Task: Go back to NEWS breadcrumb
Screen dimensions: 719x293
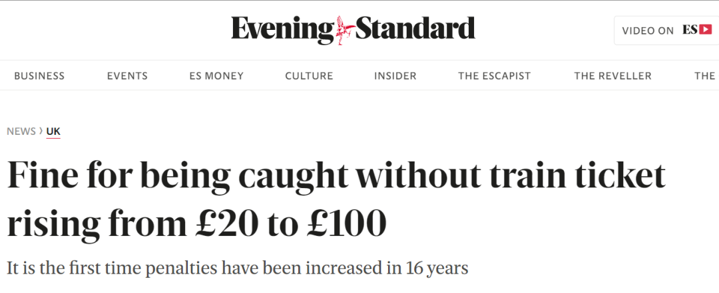Action: click(21, 131)
